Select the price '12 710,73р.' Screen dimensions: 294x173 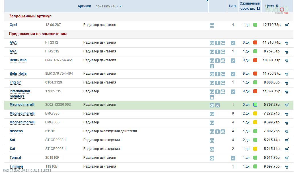click(x=272, y=25)
